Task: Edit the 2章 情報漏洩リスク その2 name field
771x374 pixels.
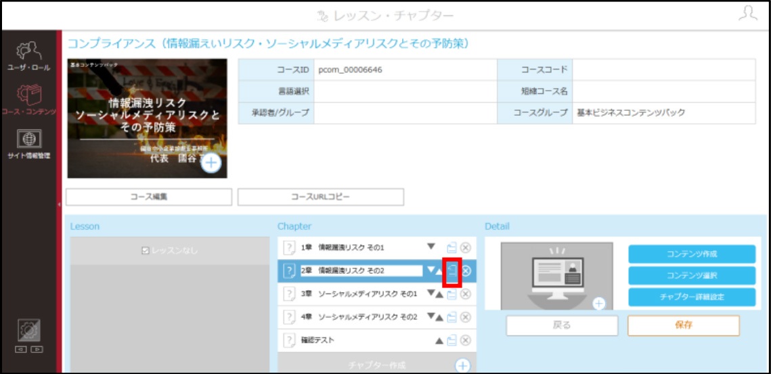Action: point(361,271)
